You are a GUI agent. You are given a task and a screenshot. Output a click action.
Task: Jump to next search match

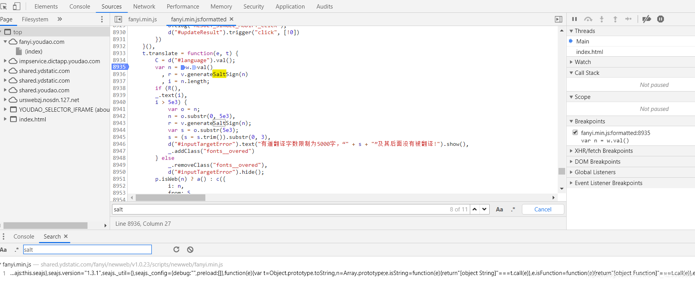[x=484, y=209]
